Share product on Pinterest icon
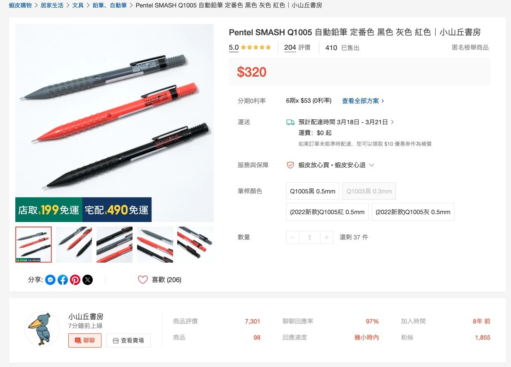The width and height of the screenshot is (511, 367). pyautogui.click(x=75, y=280)
